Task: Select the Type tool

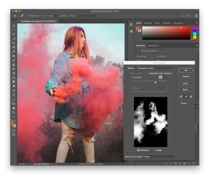Action: pos(13,95)
